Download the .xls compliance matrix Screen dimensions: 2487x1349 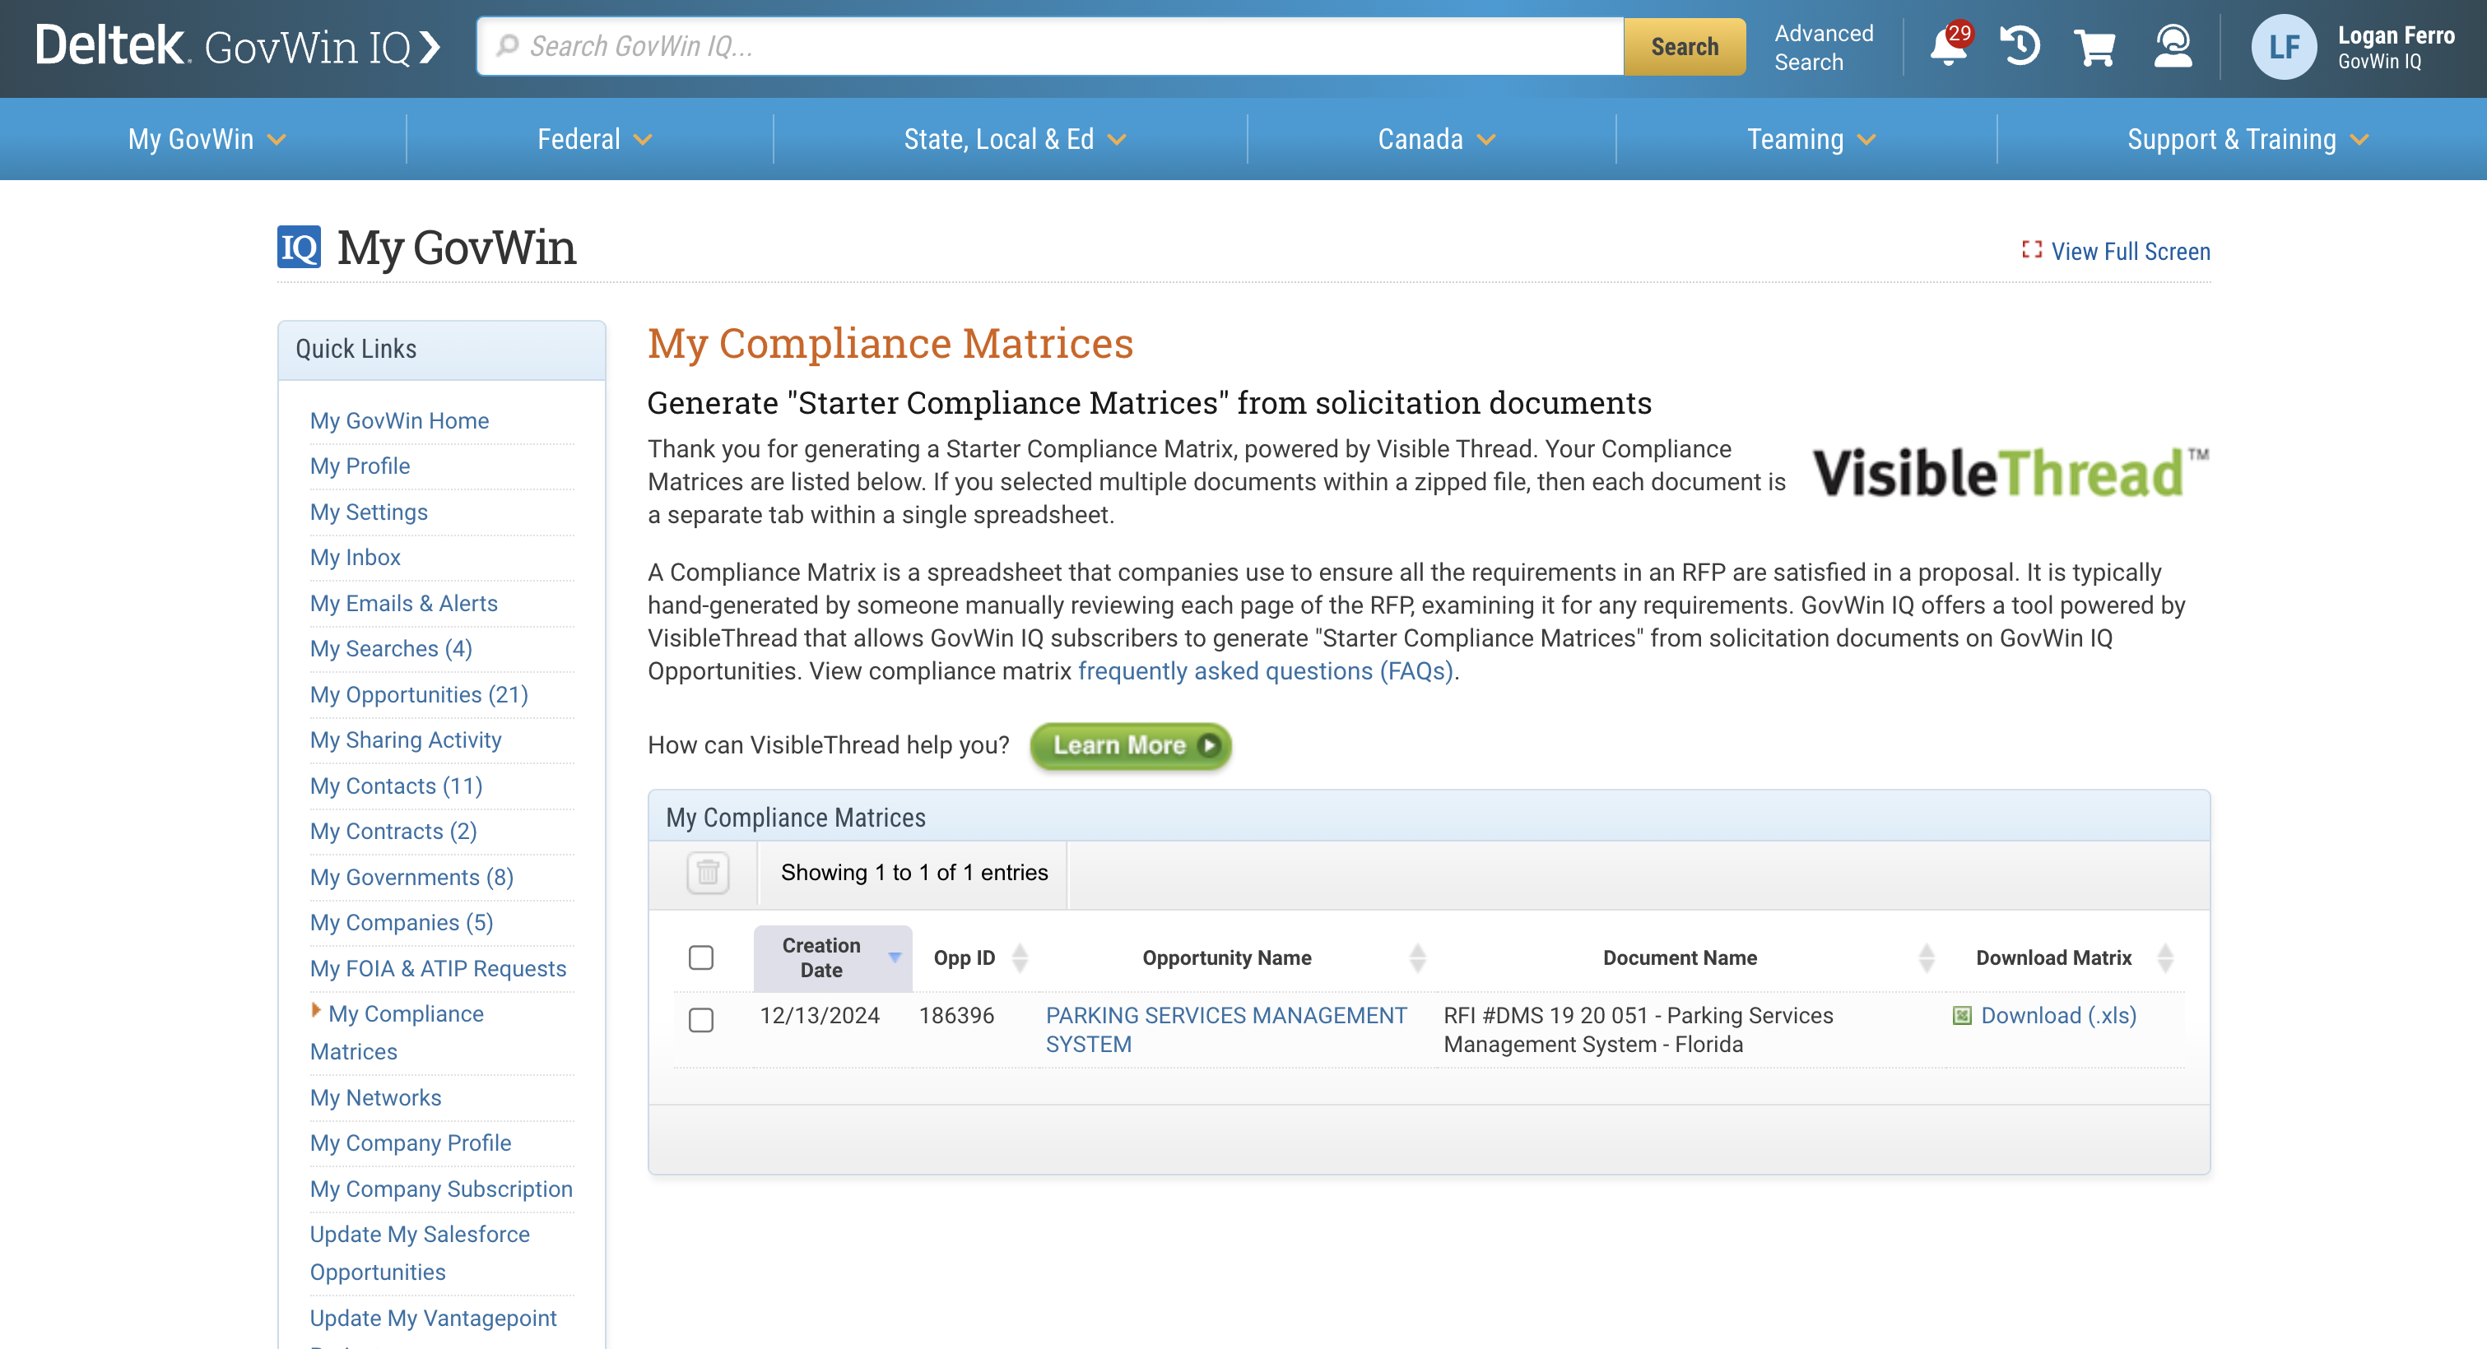pyautogui.click(x=2057, y=1015)
